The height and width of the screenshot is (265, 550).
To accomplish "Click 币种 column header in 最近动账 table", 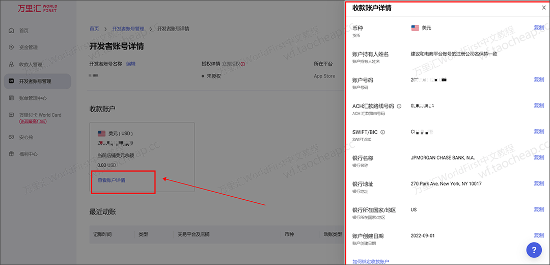I will coord(289,234).
